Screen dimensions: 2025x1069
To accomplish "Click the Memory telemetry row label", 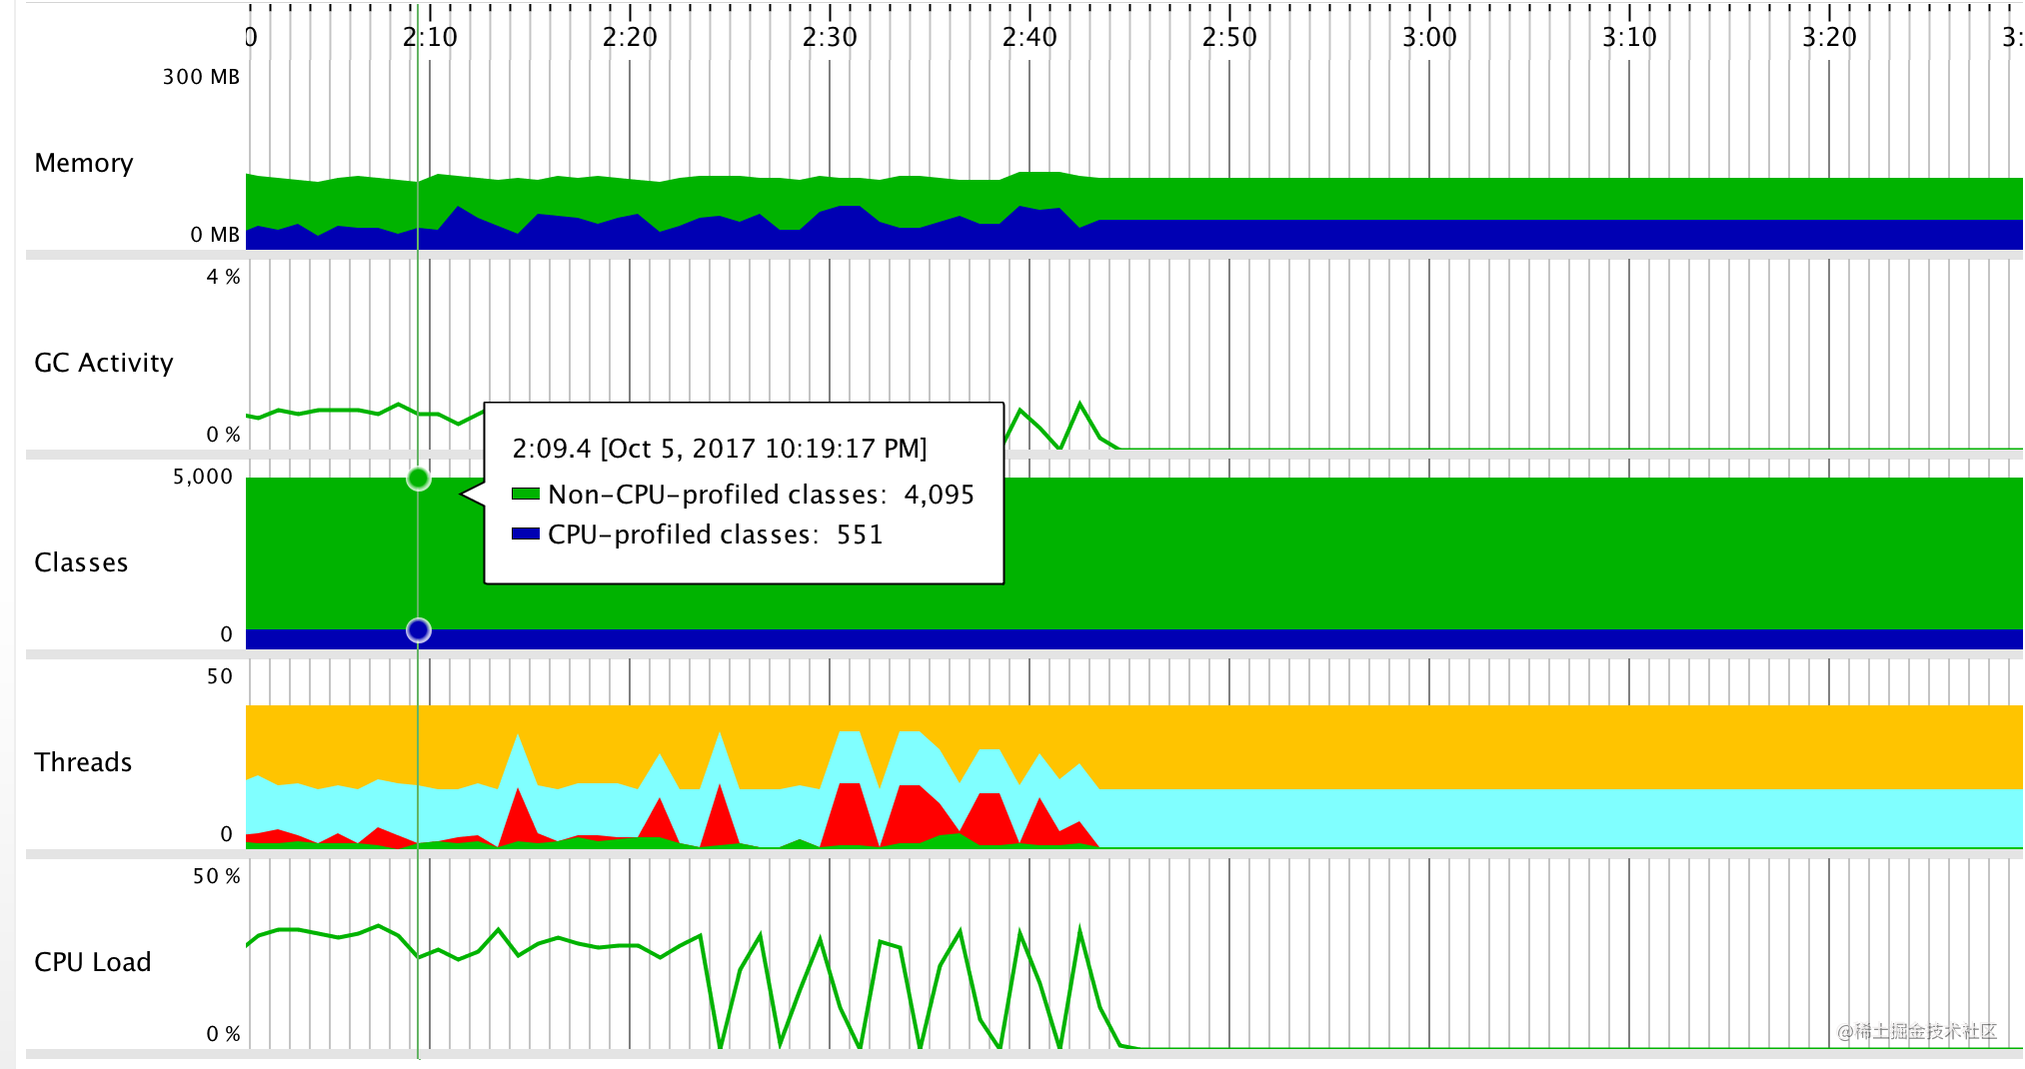I will 84,163.
